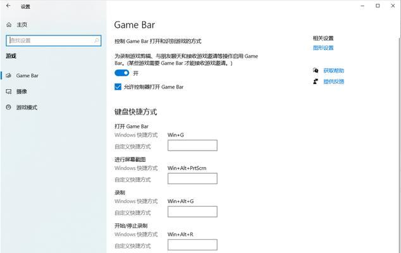Uncheck 允许控制器打开 Game Bar checkbox
The width and height of the screenshot is (401, 253).
(x=118, y=87)
